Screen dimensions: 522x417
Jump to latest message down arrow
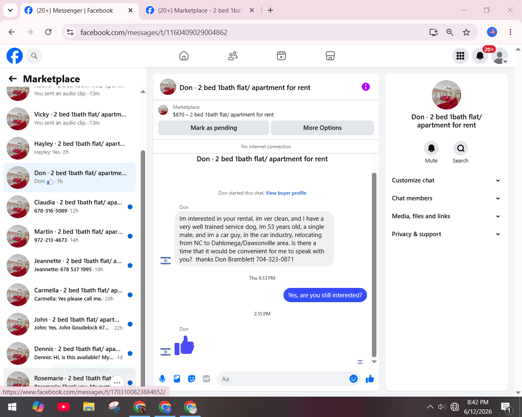coord(374,362)
